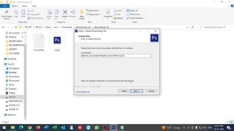
Task: Click the Search photoshoap cs6 box
Action: pyautogui.click(x=215, y=27)
